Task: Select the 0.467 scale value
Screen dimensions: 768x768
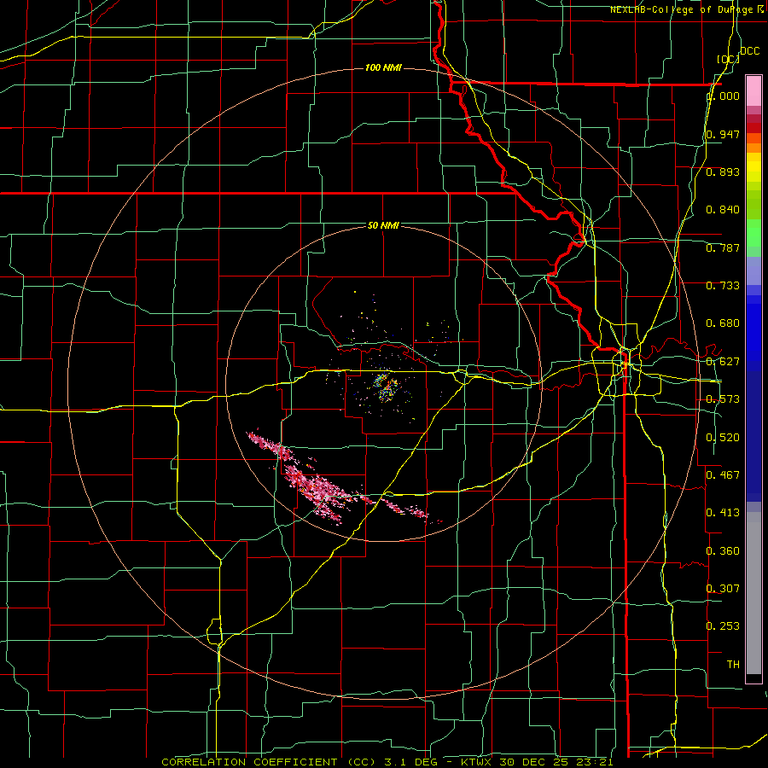Action: [x=723, y=475]
